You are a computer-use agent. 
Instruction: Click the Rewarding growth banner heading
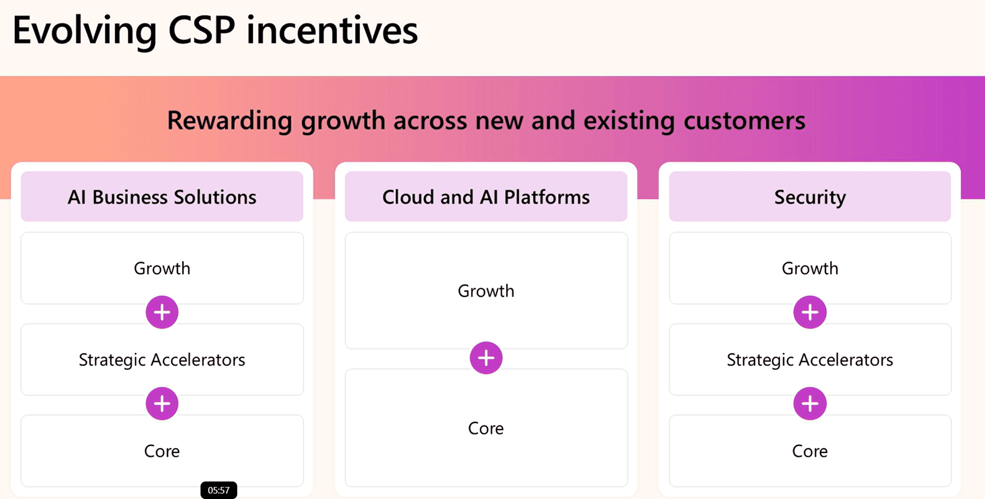[486, 120]
